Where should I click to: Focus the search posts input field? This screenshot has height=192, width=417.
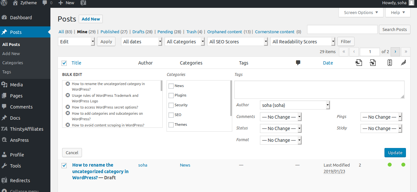click(x=342, y=29)
